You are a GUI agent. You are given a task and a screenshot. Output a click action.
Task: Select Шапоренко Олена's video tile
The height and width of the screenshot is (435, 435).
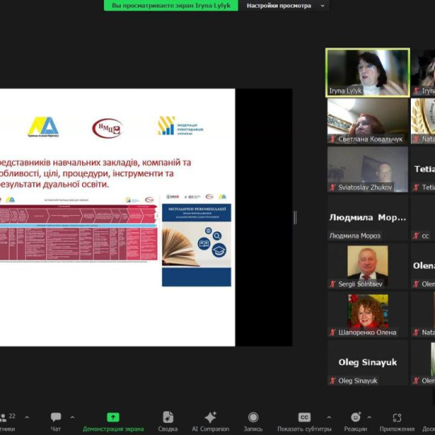tap(367, 315)
